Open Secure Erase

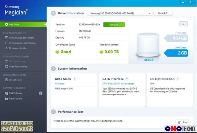click(x=15, y=80)
